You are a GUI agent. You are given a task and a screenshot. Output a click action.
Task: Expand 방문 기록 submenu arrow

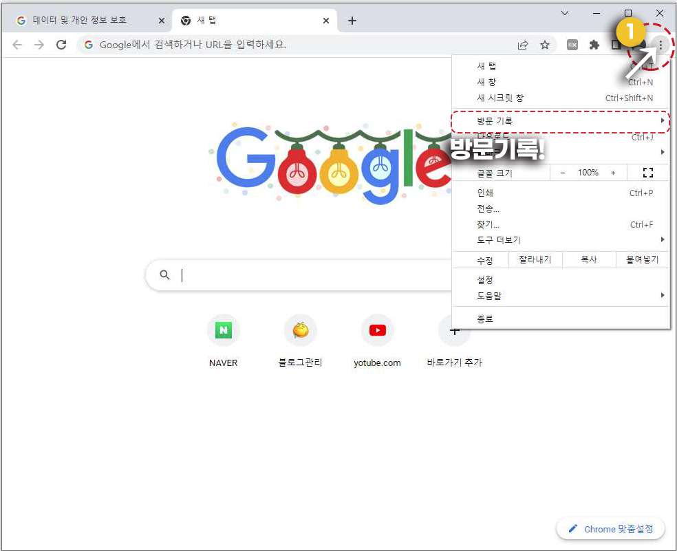[x=663, y=121]
